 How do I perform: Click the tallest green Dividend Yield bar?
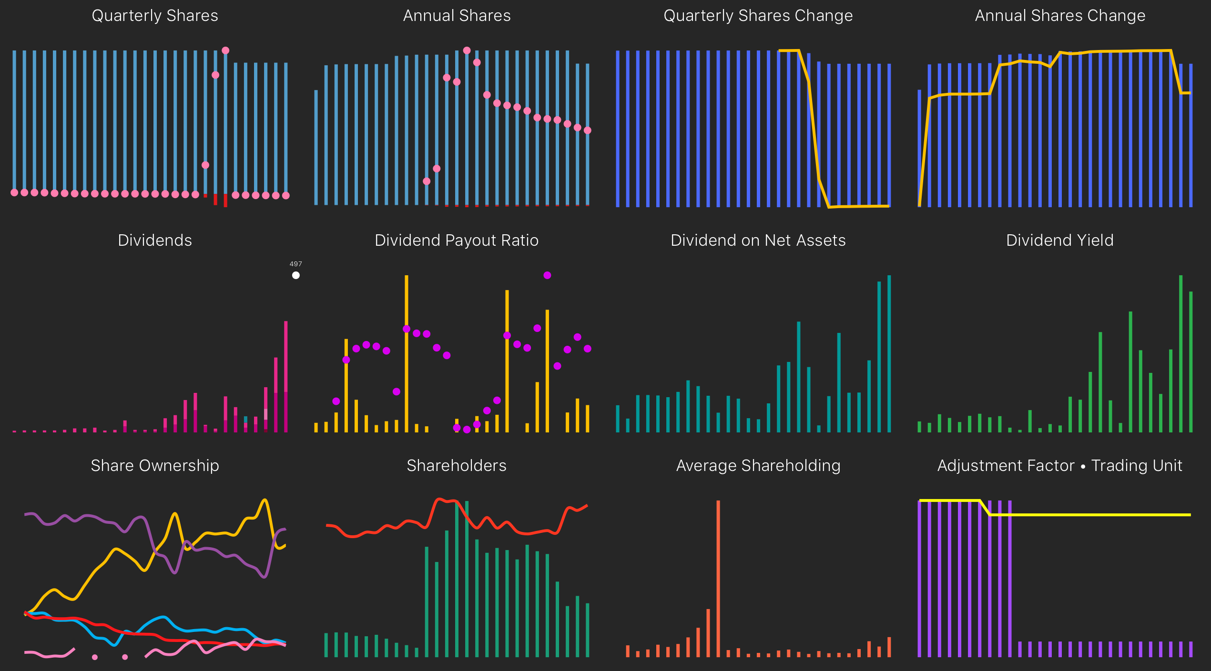click(x=1180, y=353)
